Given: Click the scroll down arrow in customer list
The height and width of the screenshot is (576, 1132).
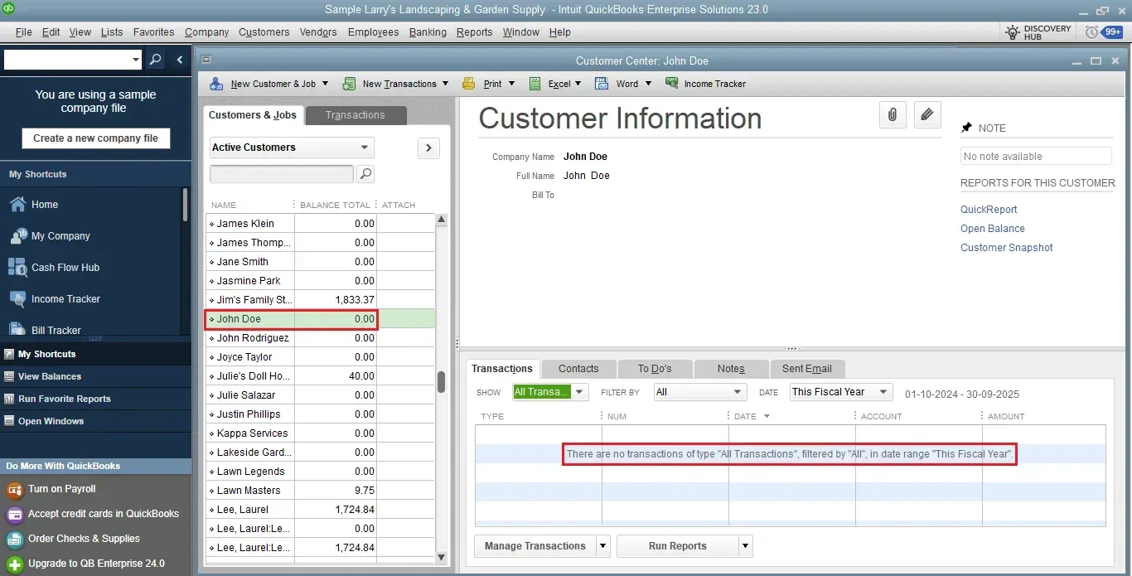Looking at the screenshot, I should tap(442, 558).
